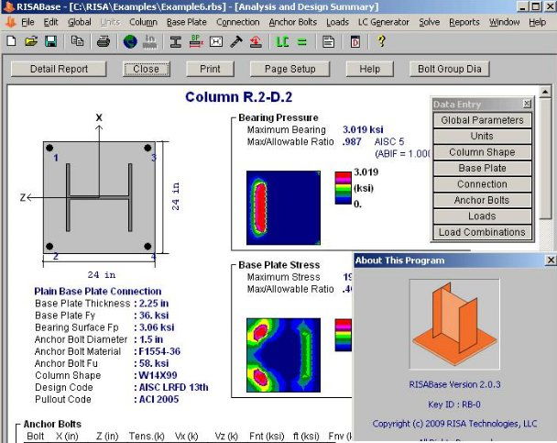Click the green equals Solve icon
This screenshot has width=557, height=443.
click(x=302, y=42)
